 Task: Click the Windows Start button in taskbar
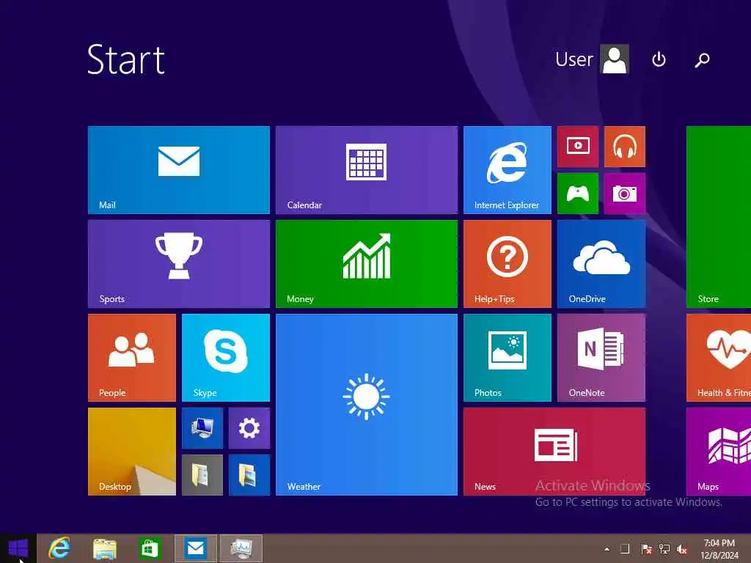click(18, 548)
